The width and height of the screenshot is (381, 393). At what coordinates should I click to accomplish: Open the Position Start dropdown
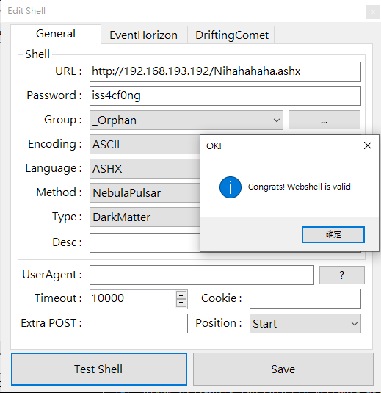point(305,323)
